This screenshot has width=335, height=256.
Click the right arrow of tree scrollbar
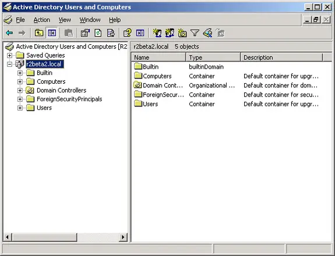(x=123, y=237)
